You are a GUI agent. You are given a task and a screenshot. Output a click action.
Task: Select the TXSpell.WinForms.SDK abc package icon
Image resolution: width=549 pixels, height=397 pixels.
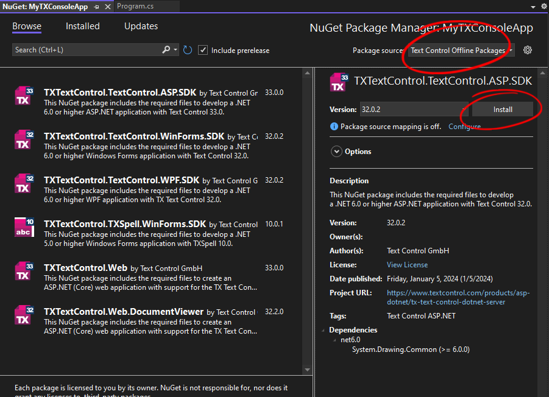click(24, 227)
